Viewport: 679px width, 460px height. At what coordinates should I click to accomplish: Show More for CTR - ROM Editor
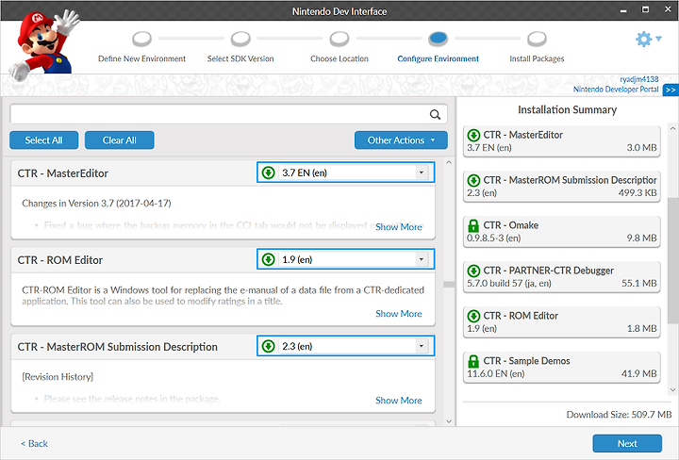point(398,313)
